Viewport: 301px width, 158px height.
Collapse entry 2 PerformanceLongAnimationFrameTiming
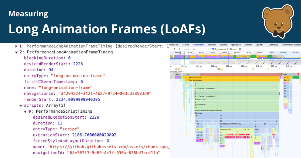pos(16,52)
